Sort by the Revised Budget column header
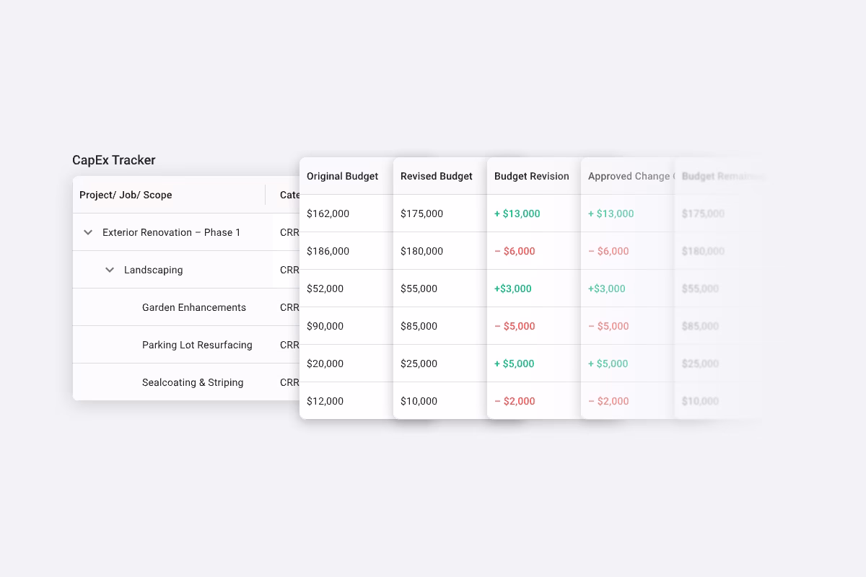Viewport: 866px width, 577px height. [436, 176]
